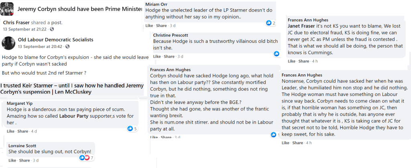Open the Old Labour Democratic Socialists page name
The image size is (411, 168).
[55, 40]
